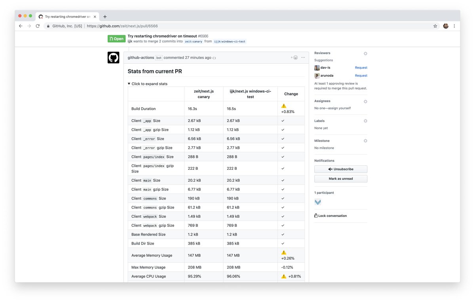
Task: Click dav-is reviewer avatar
Action: 317,68
